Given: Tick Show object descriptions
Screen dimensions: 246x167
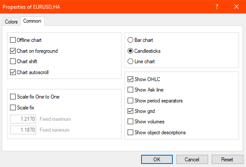Looking at the screenshot, I should [130, 133].
